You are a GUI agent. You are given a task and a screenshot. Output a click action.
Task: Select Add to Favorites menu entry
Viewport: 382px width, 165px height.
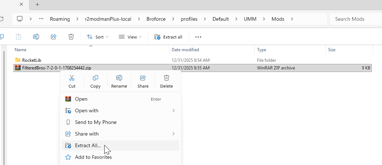(93, 157)
